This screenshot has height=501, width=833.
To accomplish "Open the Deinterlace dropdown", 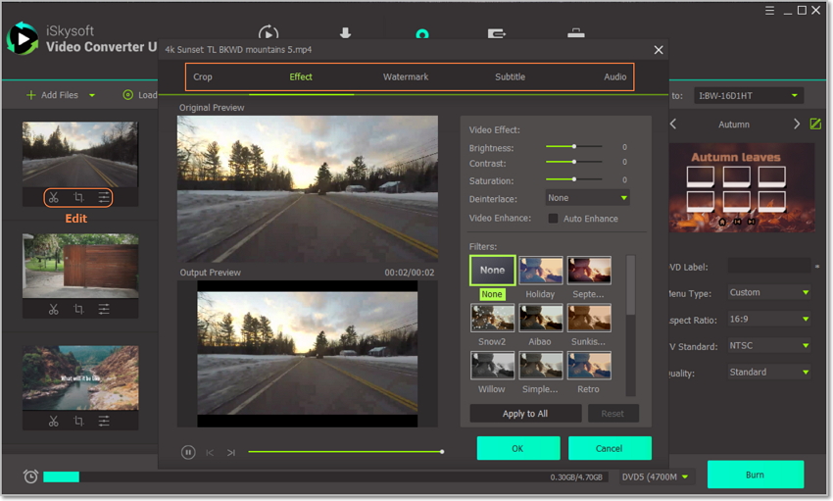I will pos(587,198).
